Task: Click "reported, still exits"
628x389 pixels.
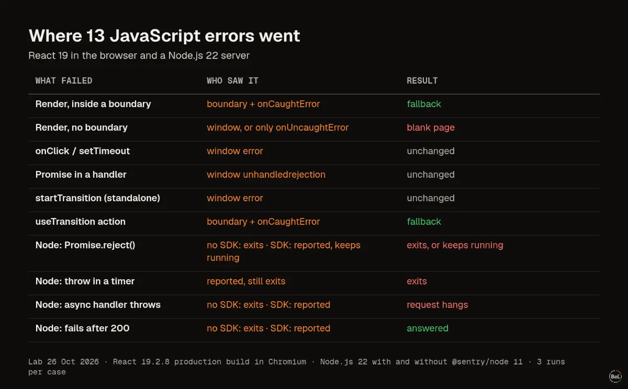Action: click(x=246, y=281)
